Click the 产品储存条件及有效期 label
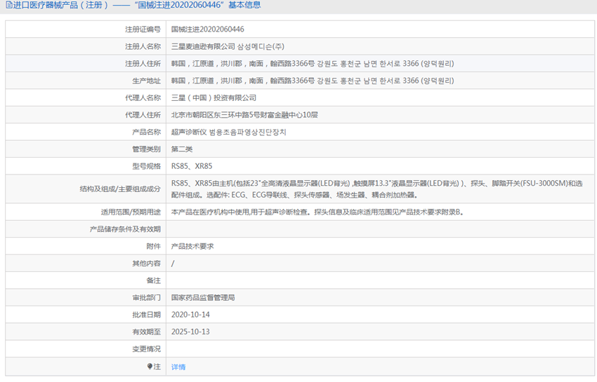The height and width of the screenshot is (382, 597). pyautogui.click(x=125, y=229)
